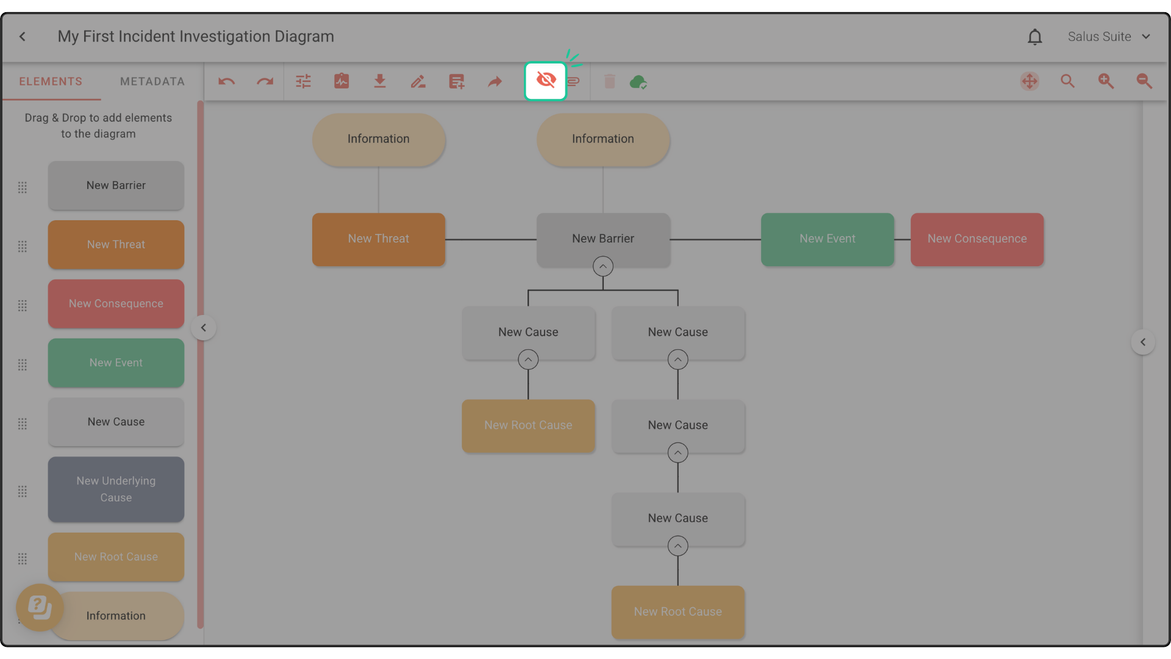Go back using the header arrow
Image resolution: width=1171 pixels, height=659 pixels.
pyautogui.click(x=23, y=37)
